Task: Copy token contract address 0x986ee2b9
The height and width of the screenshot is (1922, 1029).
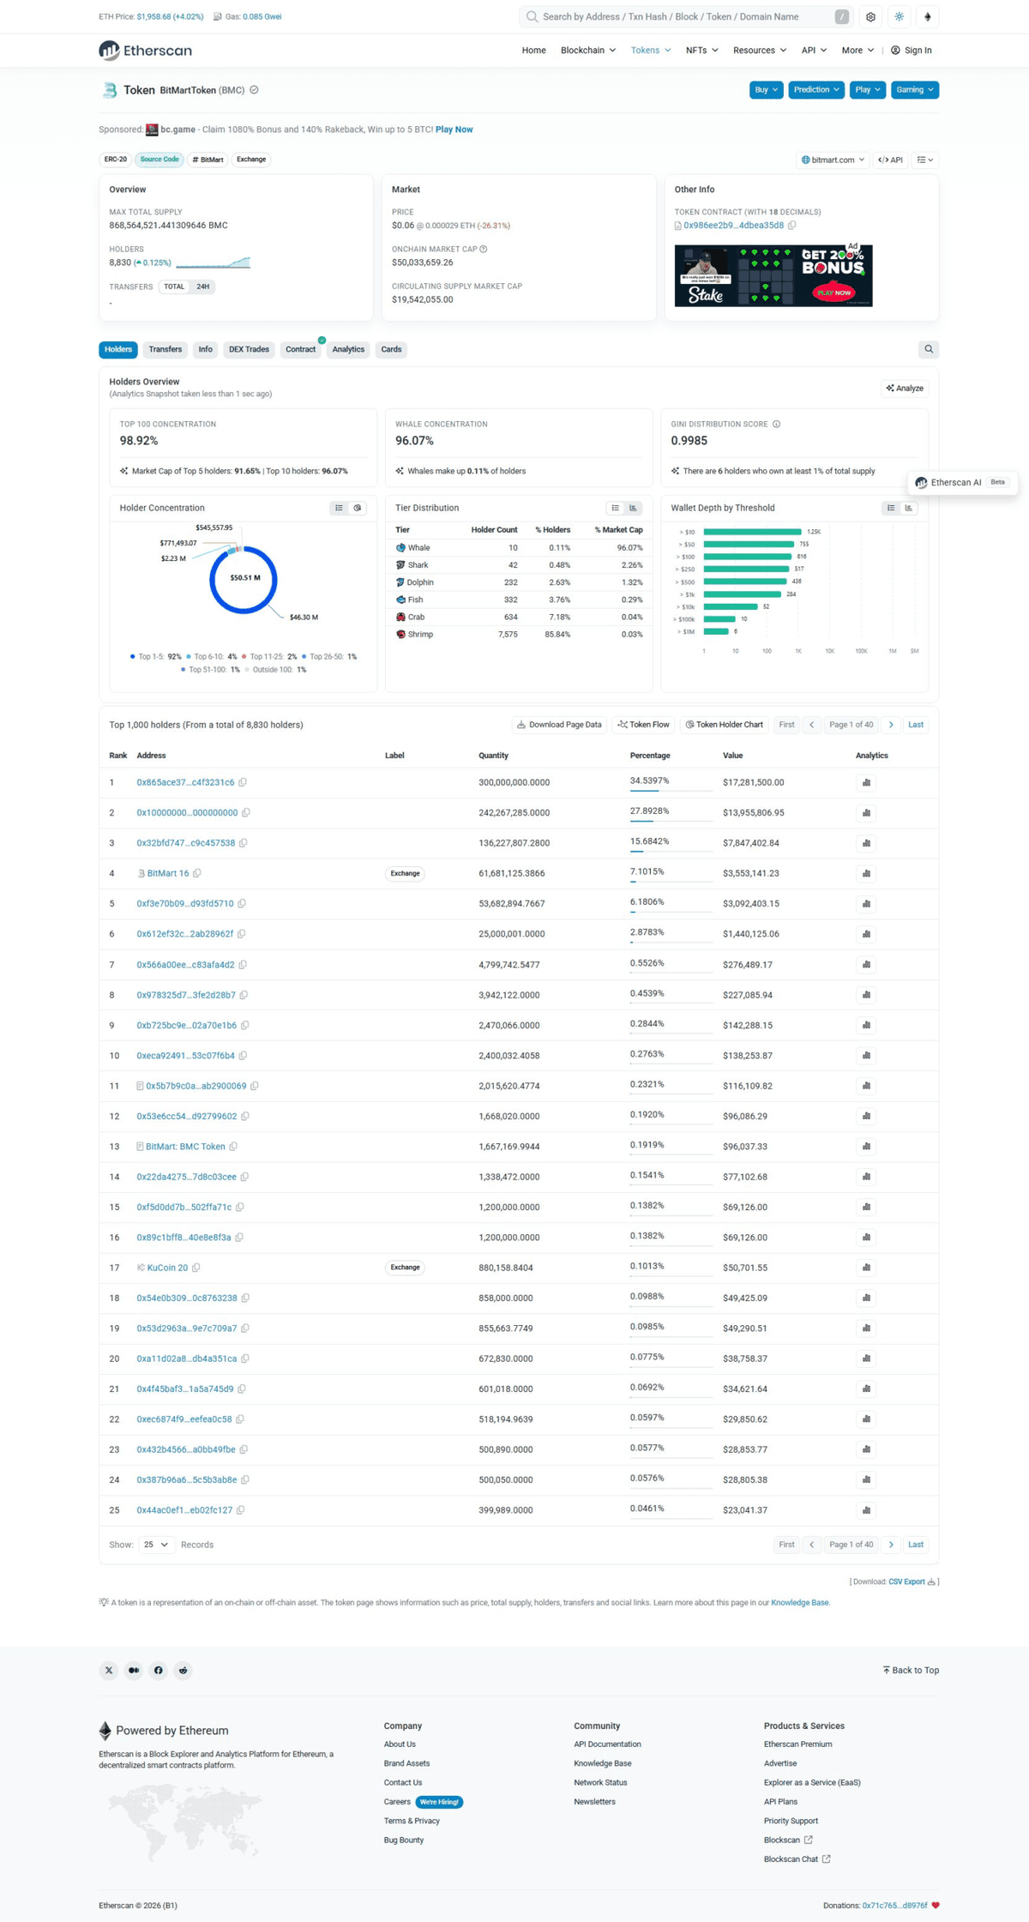Action: 792,226
